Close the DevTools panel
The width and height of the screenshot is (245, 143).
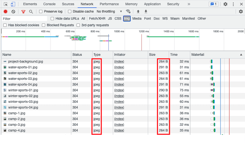pyautogui.click(x=241, y=4)
